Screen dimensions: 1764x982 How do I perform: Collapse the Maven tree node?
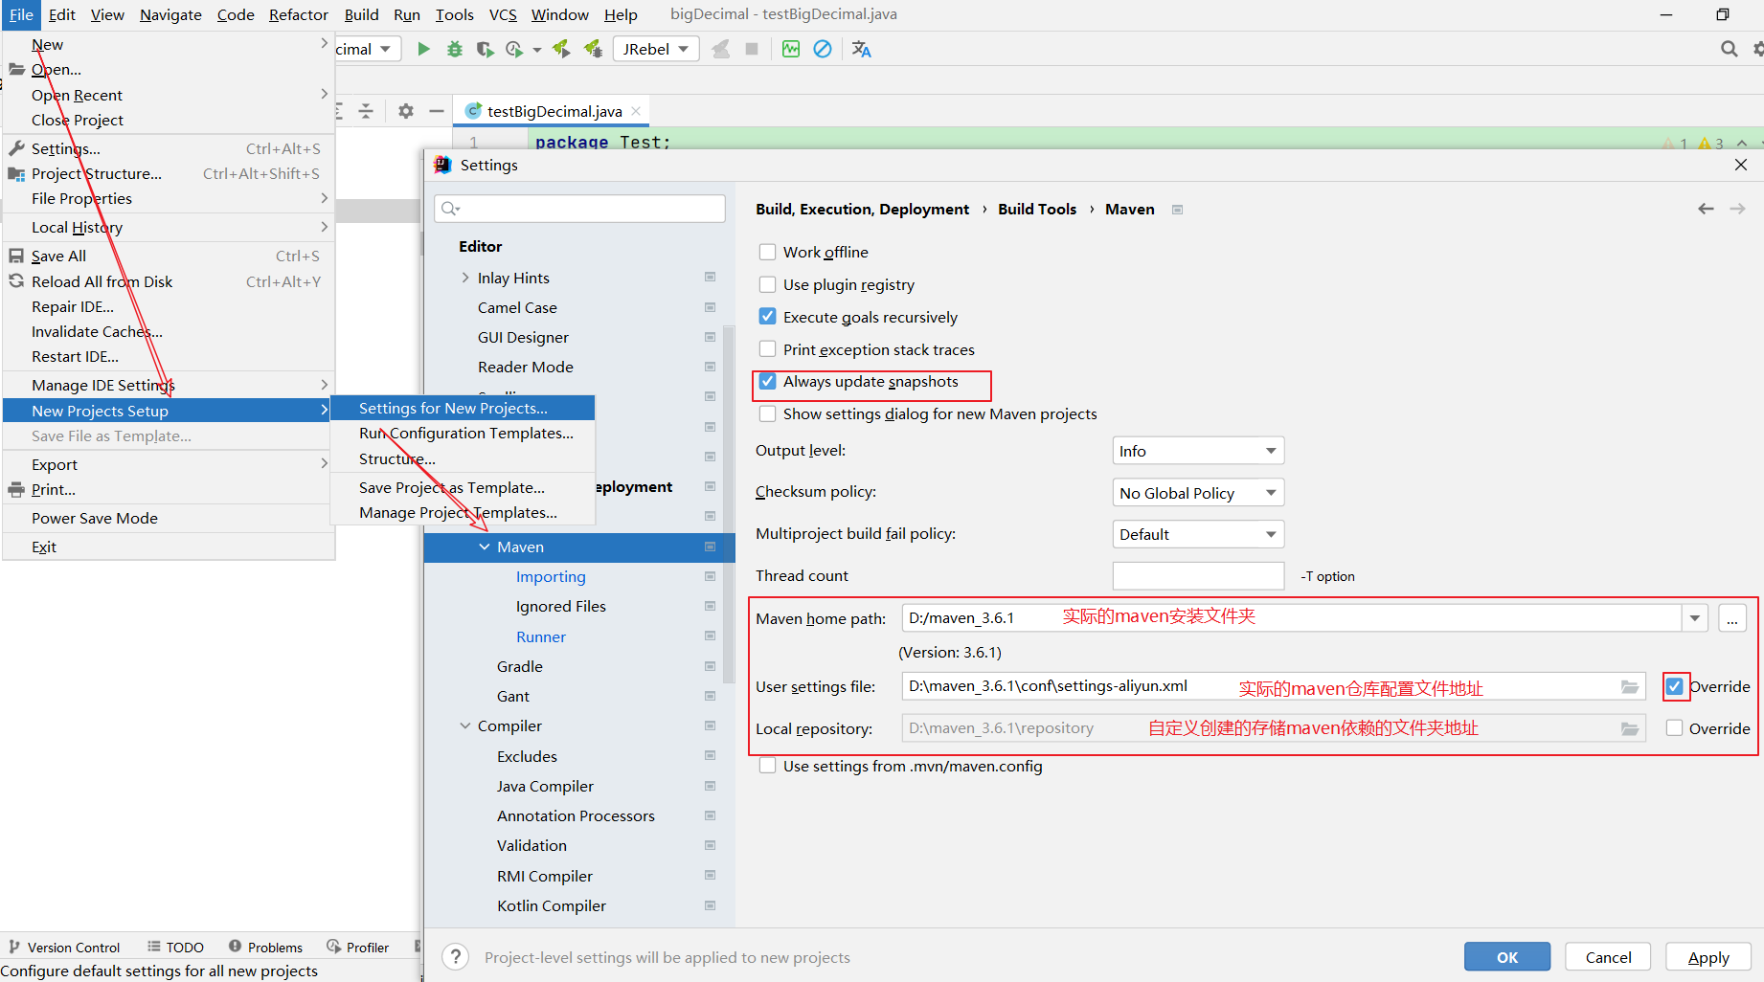(x=485, y=547)
